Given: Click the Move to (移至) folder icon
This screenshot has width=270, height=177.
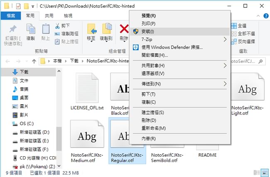Looking at the screenshot, I should click(x=91, y=29).
